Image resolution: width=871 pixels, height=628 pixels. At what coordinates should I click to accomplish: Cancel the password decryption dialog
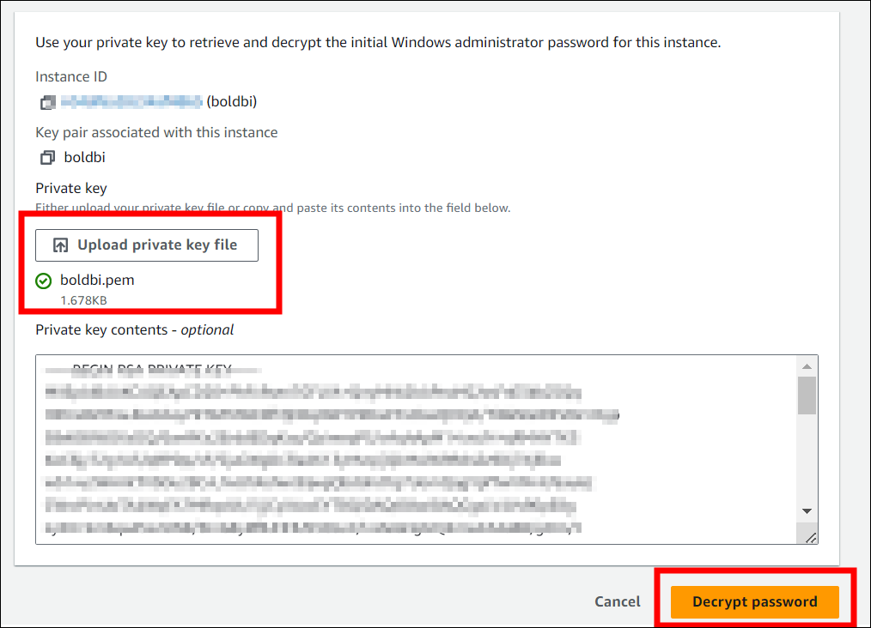tap(618, 601)
